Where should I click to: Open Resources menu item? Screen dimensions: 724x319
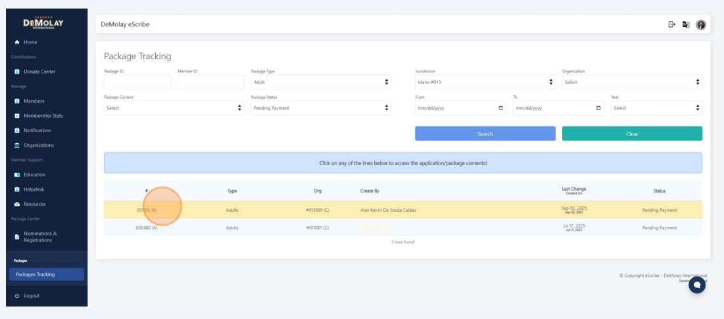coord(35,204)
